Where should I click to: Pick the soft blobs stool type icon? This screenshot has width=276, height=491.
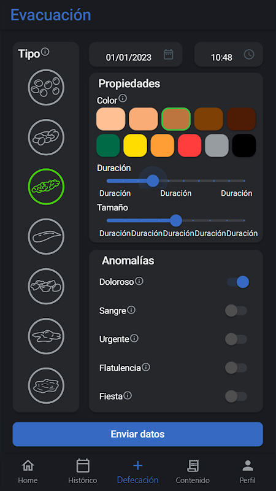tap(46, 286)
